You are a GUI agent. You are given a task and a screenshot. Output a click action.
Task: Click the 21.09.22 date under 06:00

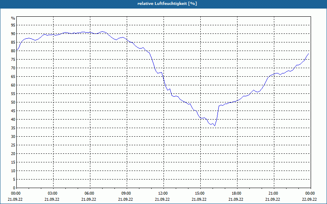(89, 199)
